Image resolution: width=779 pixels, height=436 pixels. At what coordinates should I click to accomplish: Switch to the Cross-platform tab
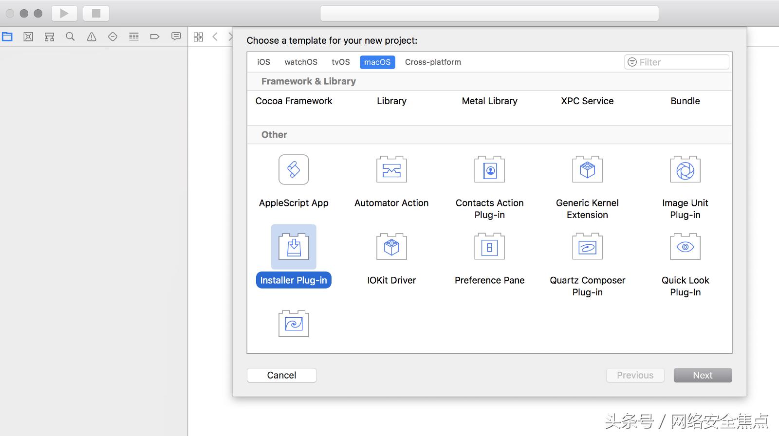click(433, 62)
